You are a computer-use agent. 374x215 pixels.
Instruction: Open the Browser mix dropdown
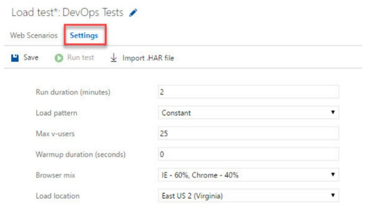coord(248,175)
